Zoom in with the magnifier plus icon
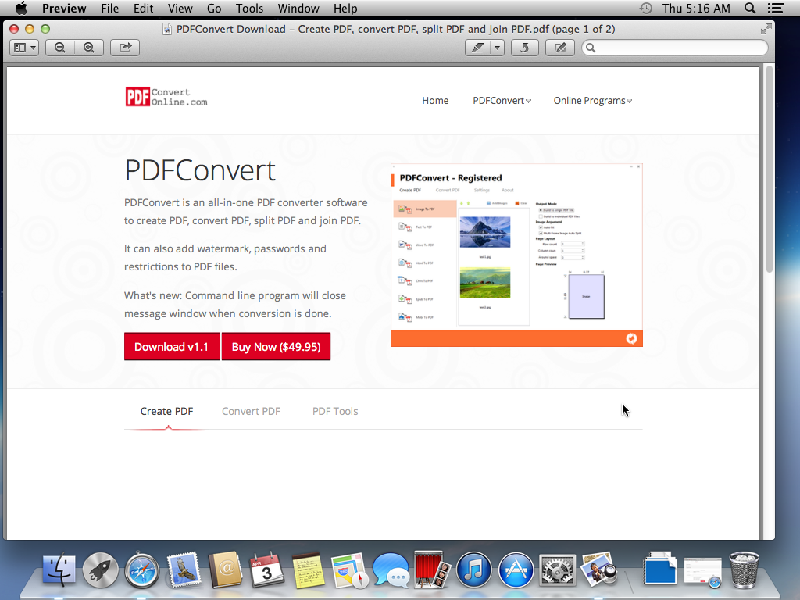The image size is (800, 600). coord(89,48)
